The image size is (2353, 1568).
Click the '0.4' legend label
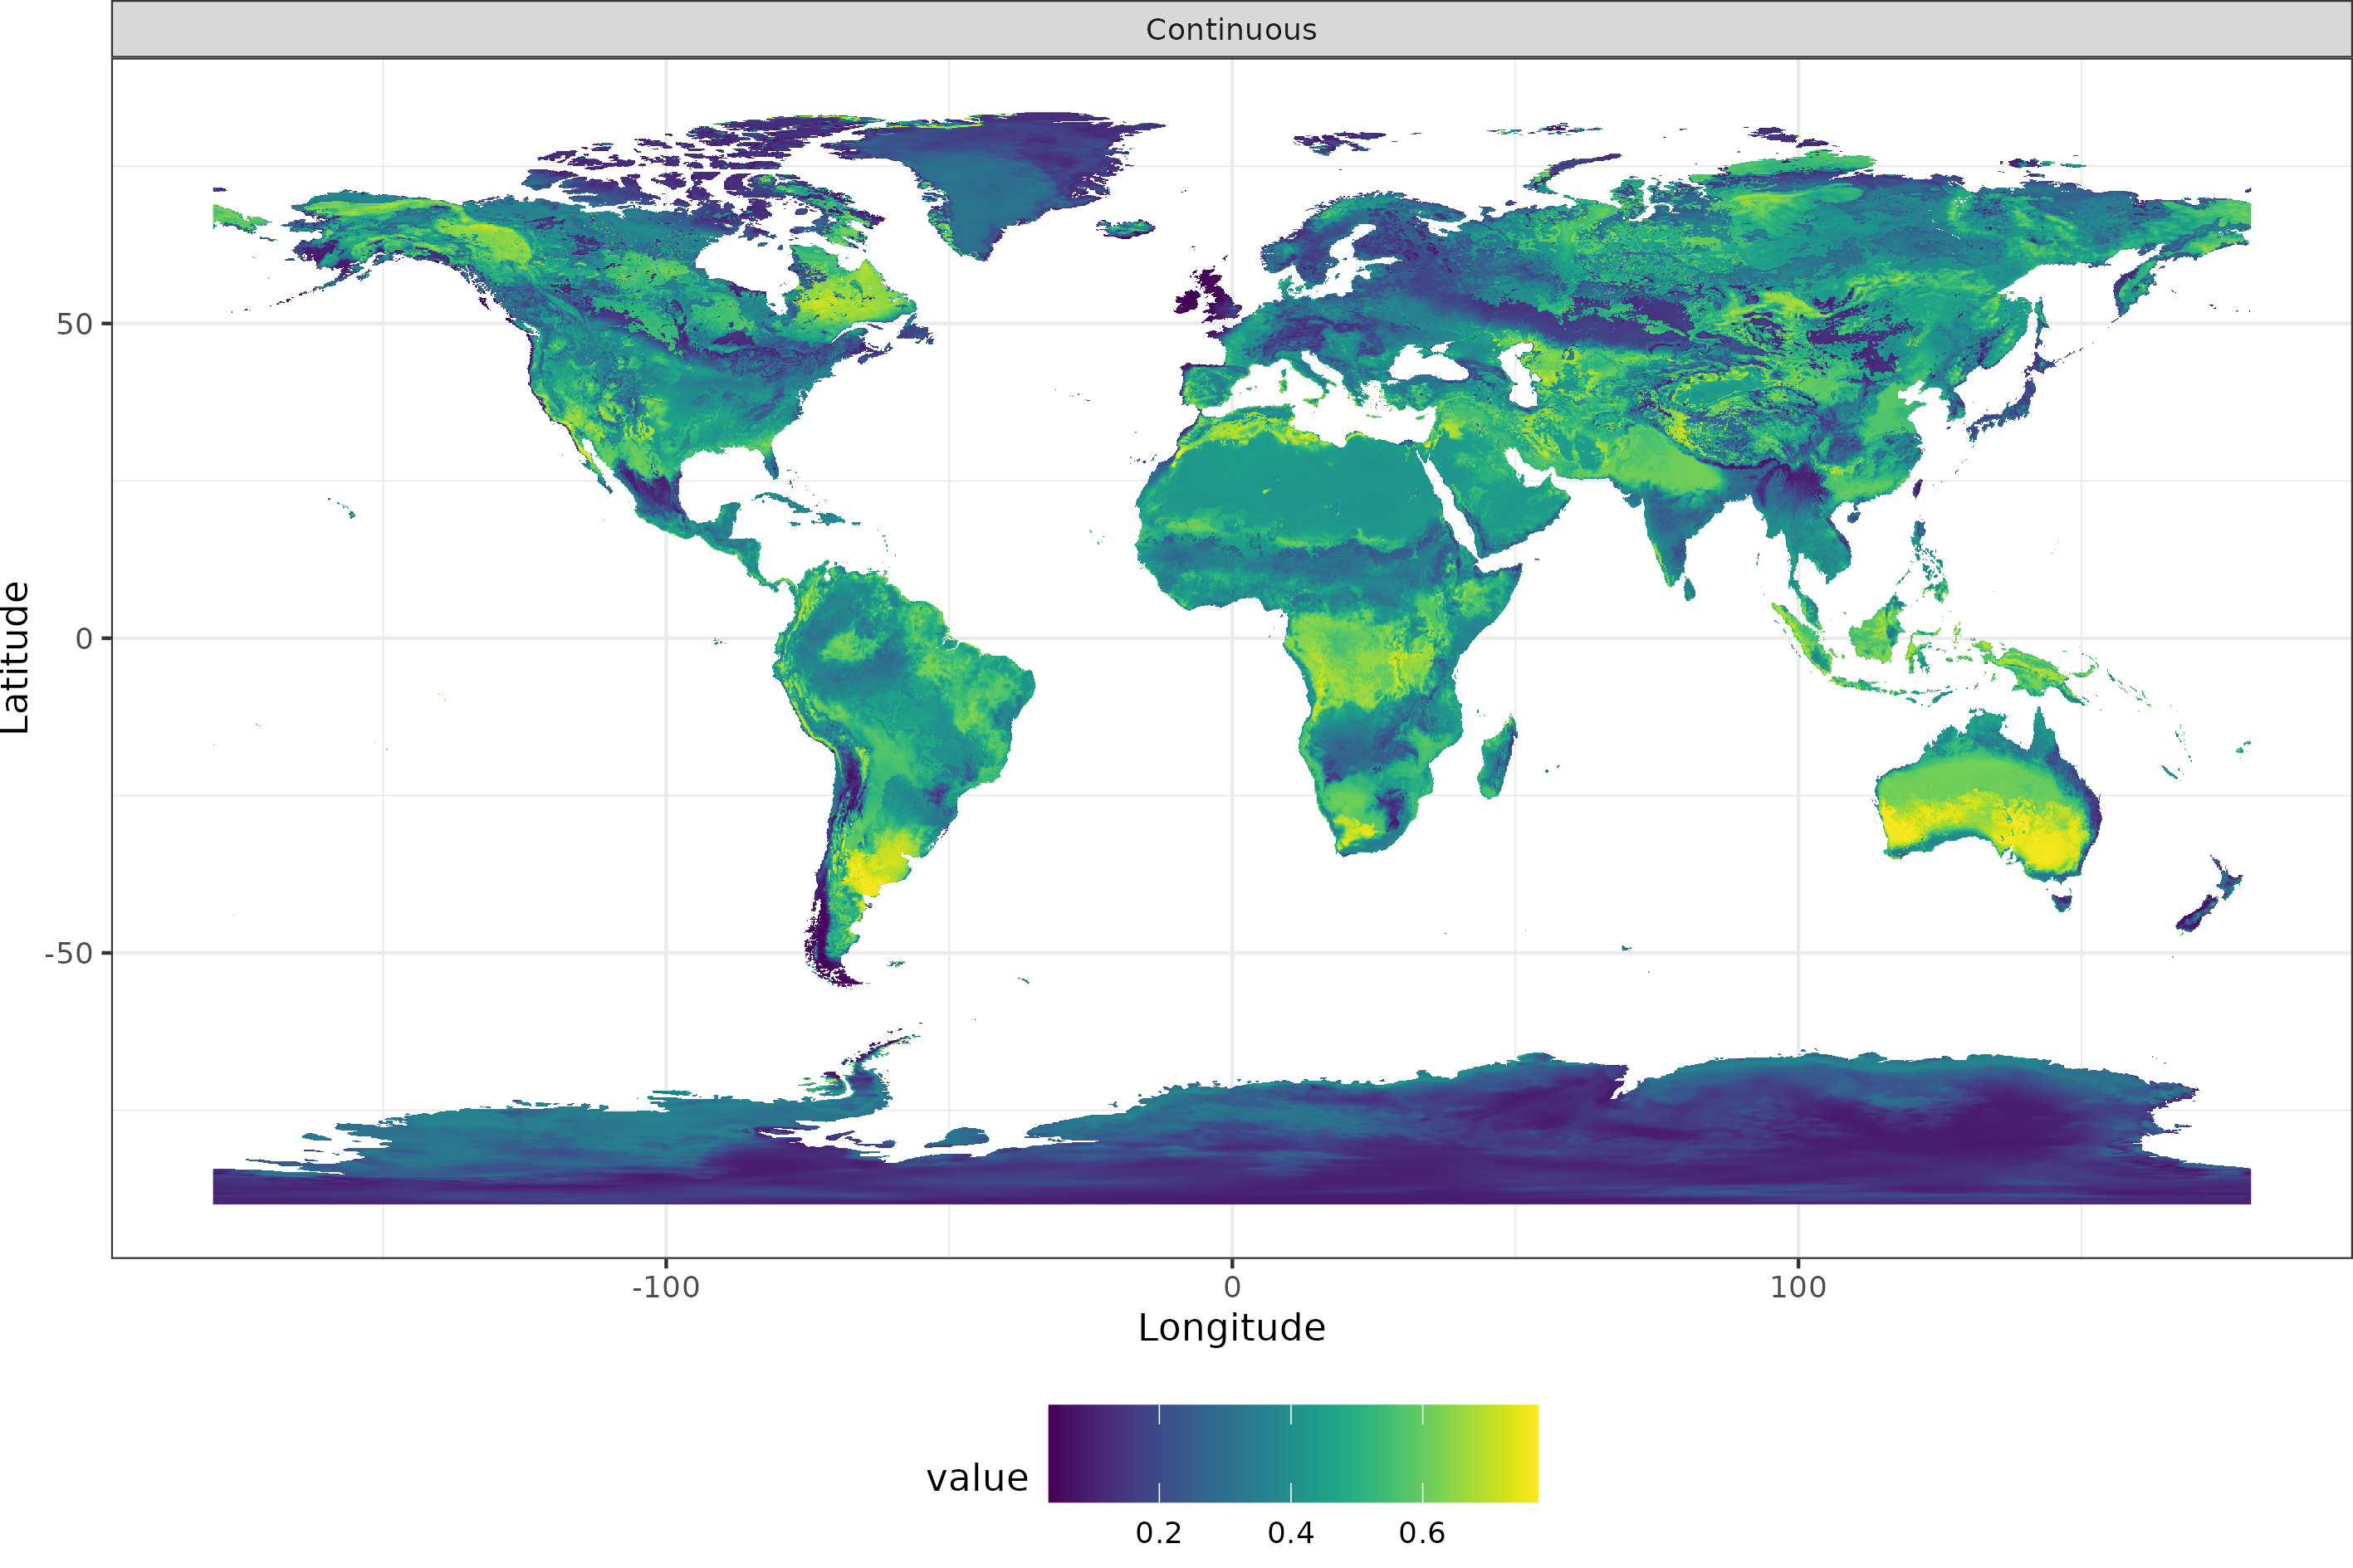(x=1290, y=1533)
